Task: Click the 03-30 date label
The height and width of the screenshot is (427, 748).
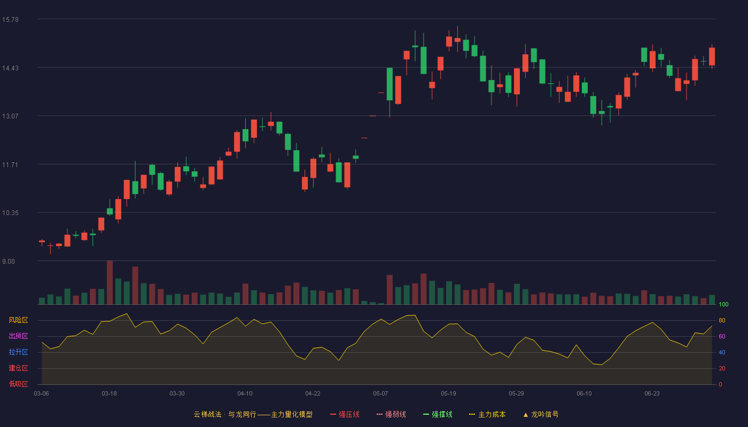Action: (x=177, y=393)
